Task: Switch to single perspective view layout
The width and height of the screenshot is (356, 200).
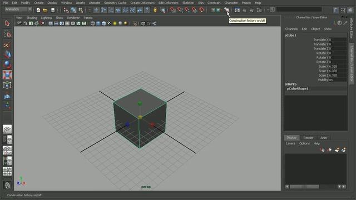Action: coord(7,129)
